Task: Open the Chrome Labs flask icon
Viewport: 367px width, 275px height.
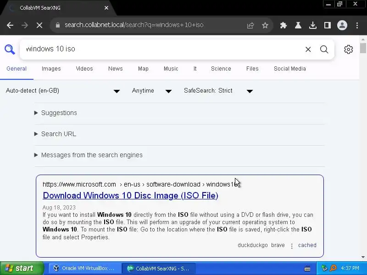Action: (298, 25)
